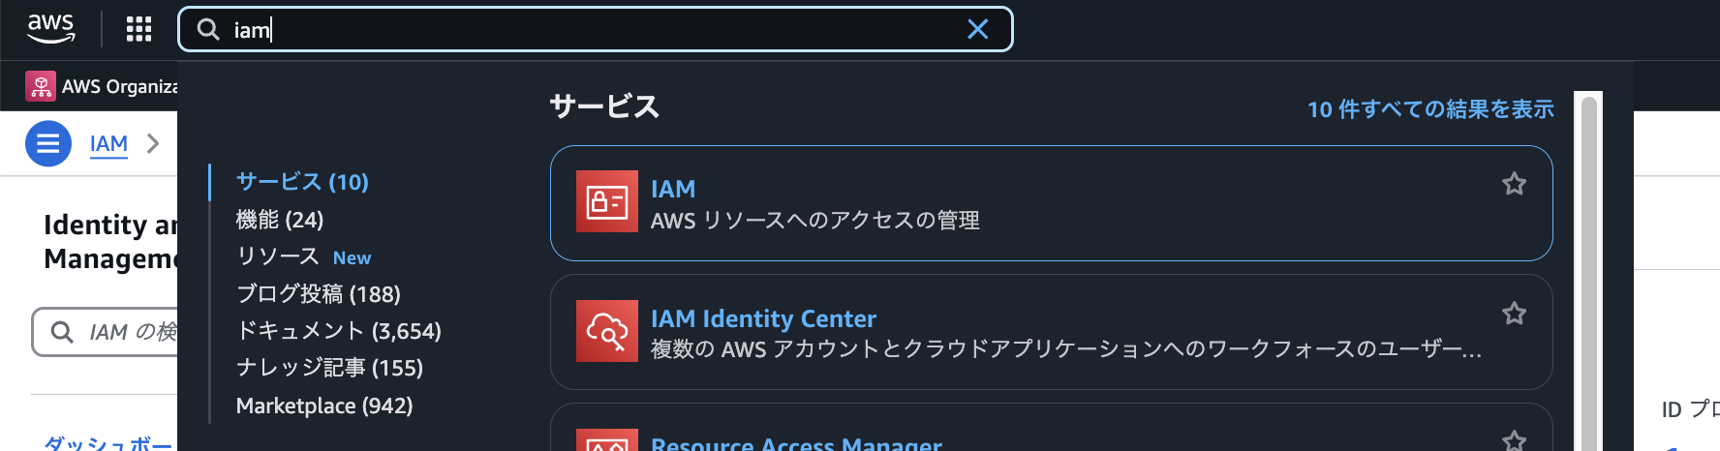Click the IAM の検 sidebar search box

tap(105, 332)
